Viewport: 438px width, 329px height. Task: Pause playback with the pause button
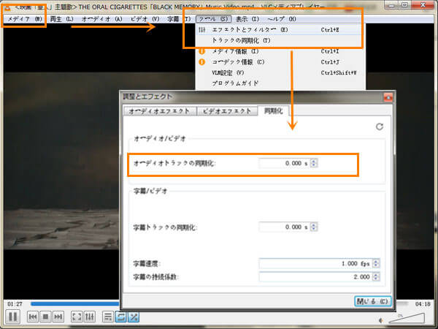[x=12, y=317]
